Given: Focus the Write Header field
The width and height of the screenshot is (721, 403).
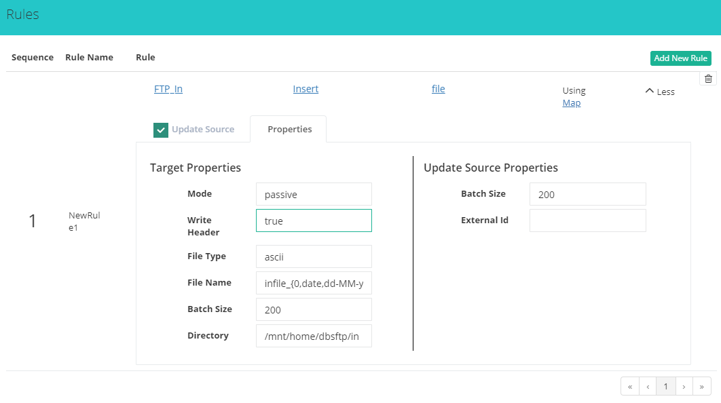Looking at the screenshot, I should click(x=314, y=220).
